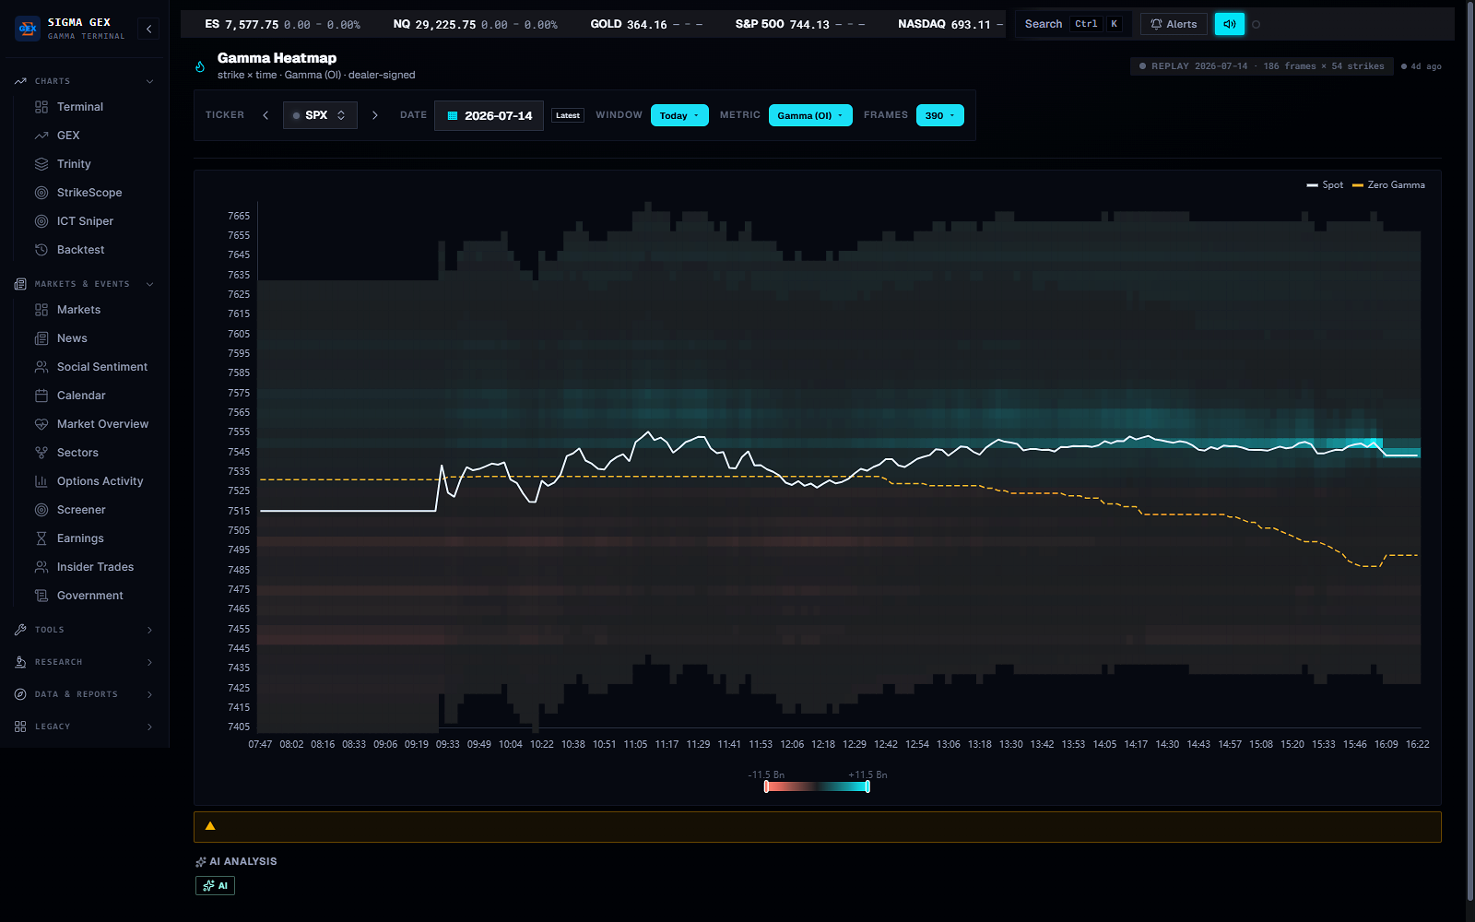Click the Latest date button

(568, 115)
